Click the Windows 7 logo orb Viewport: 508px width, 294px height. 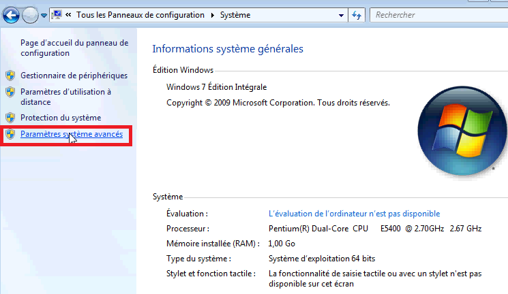[x=462, y=131]
